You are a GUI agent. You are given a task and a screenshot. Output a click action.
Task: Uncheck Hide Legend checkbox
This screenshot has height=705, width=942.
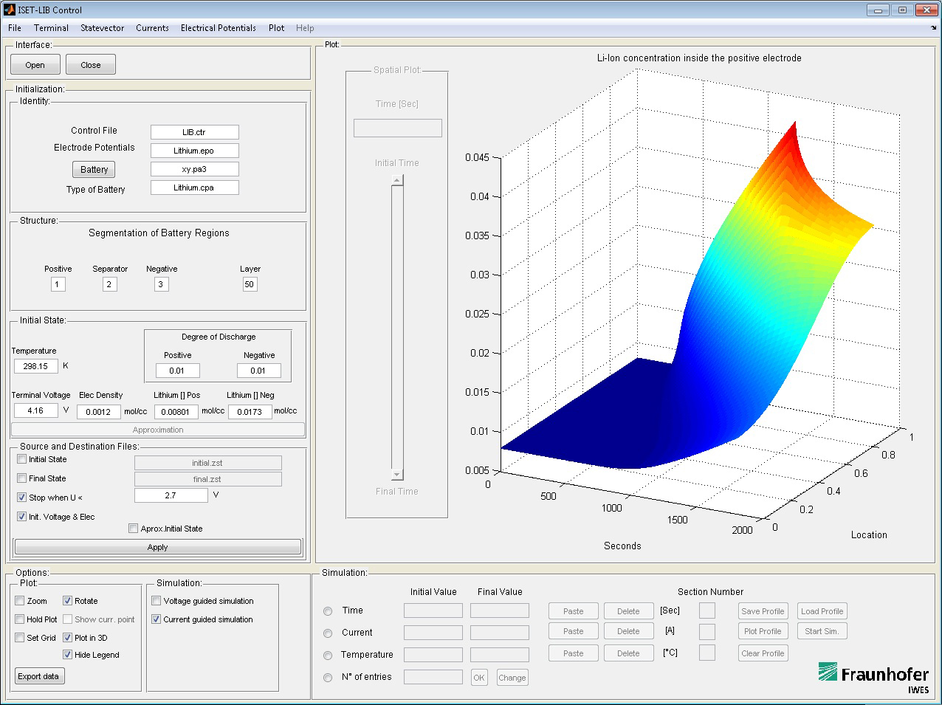click(x=67, y=655)
